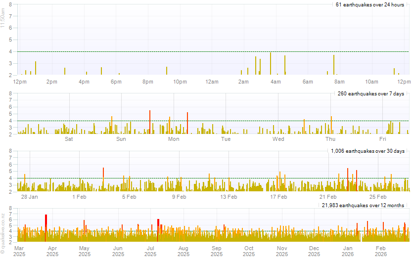The image size is (413, 262).
Task: Click the 'Feb 2026' axis label
Action: tap(380, 251)
